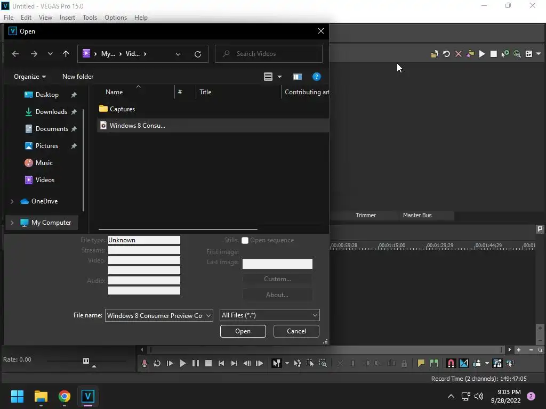Viewport: 546px width, 409px height.
Task: Open the File menu
Action: tap(9, 18)
